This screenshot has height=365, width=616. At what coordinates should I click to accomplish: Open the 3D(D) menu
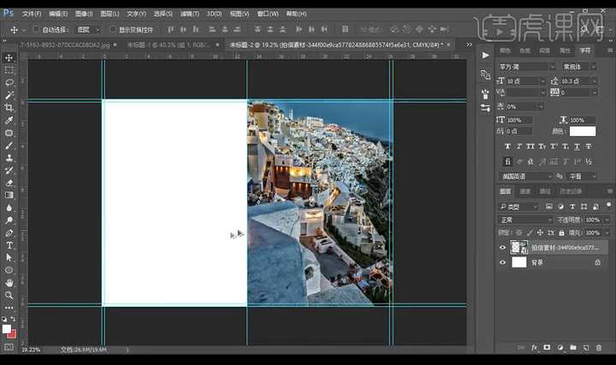pyautogui.click(x=214, y=14)
